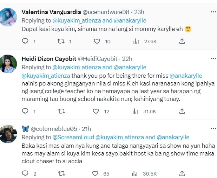The width and height of the screenshot is (217, 178).
Task: Like Valentina Vanguardia's tweet
Action: [x=97, y=42]
